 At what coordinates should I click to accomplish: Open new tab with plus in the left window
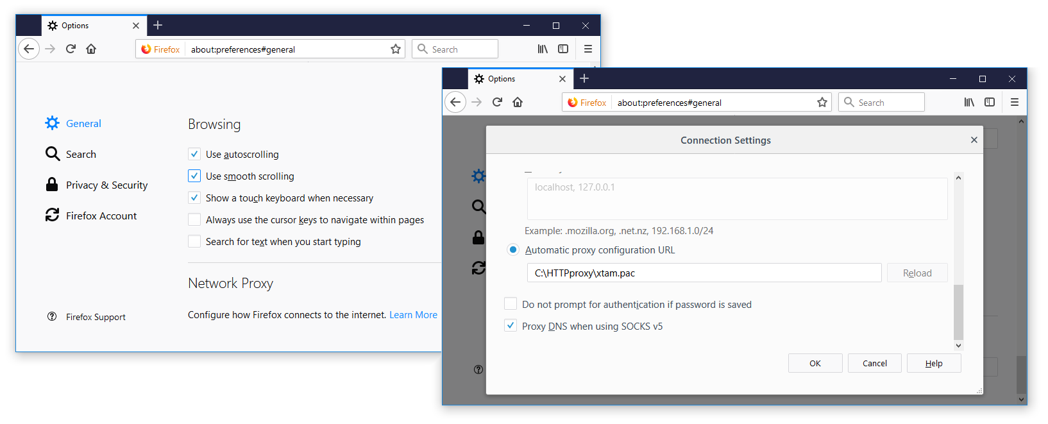tap(158, 25)
